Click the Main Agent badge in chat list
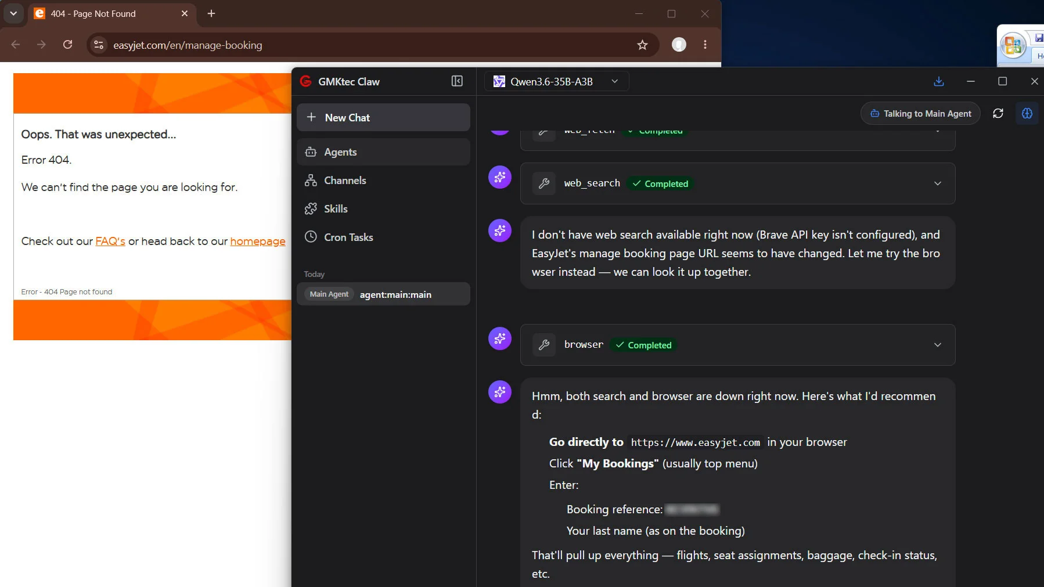Viewport: 1044px width, 587px height. click(x=329, y=294)
